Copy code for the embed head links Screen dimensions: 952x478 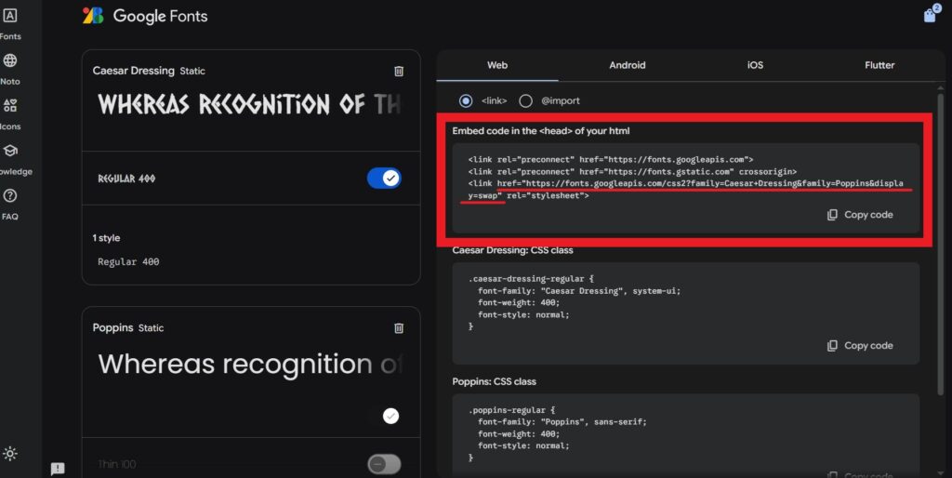click(x=860, y=215)
